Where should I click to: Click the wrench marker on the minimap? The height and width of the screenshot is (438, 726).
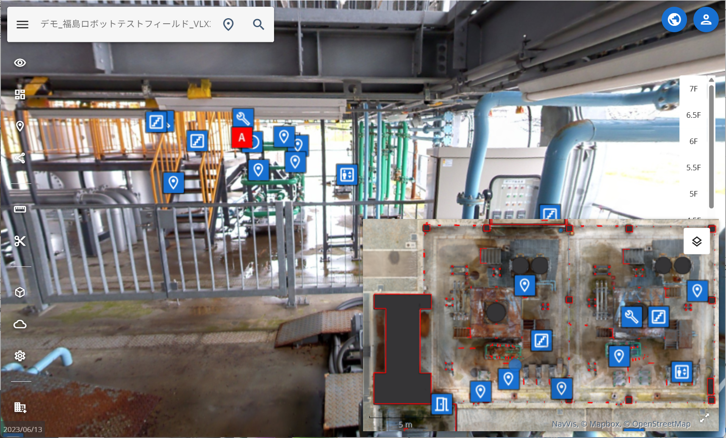coord(632,316)
